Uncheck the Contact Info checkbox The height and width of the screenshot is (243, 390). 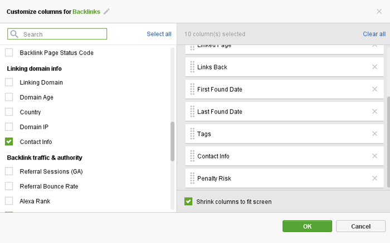tap(9, 141)
